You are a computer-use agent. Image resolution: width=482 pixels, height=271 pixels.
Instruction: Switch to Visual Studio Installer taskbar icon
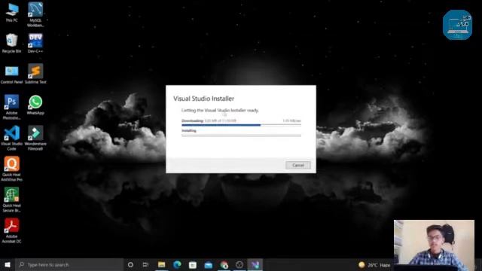coord(255,264)
